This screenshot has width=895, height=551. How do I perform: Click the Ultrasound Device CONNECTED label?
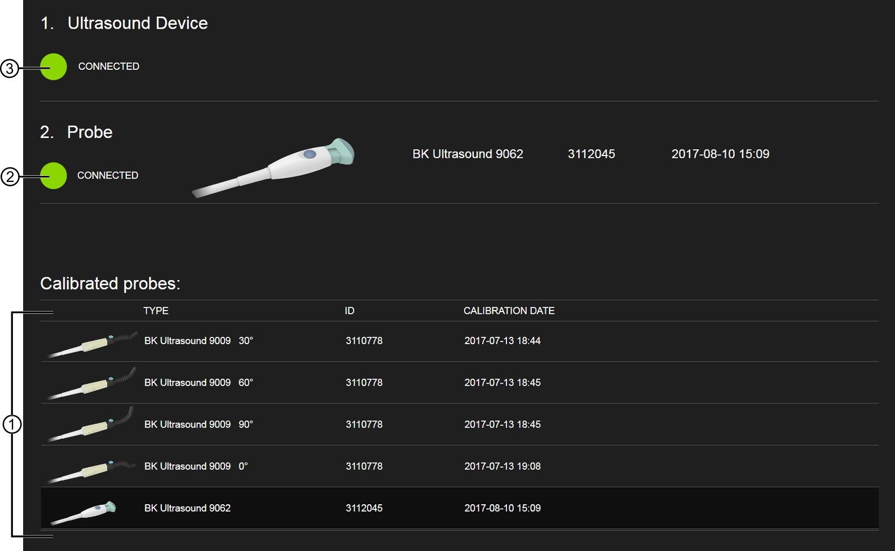109,66
